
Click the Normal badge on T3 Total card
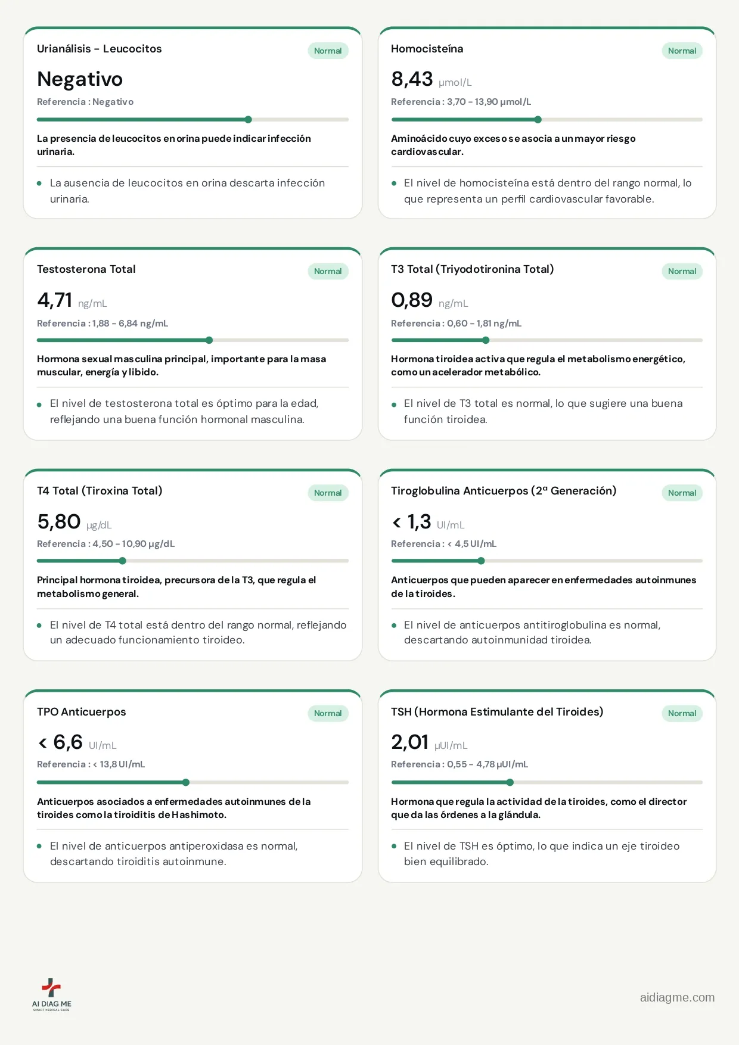pyautogui.click(x=682, y=271)
